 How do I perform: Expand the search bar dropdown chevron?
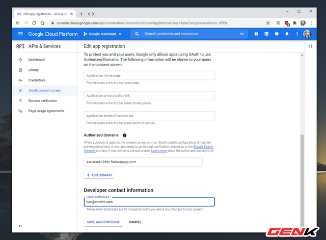[241, 34]
